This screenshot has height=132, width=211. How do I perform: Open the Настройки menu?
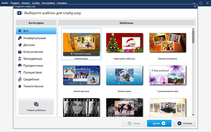coord(48,3)
